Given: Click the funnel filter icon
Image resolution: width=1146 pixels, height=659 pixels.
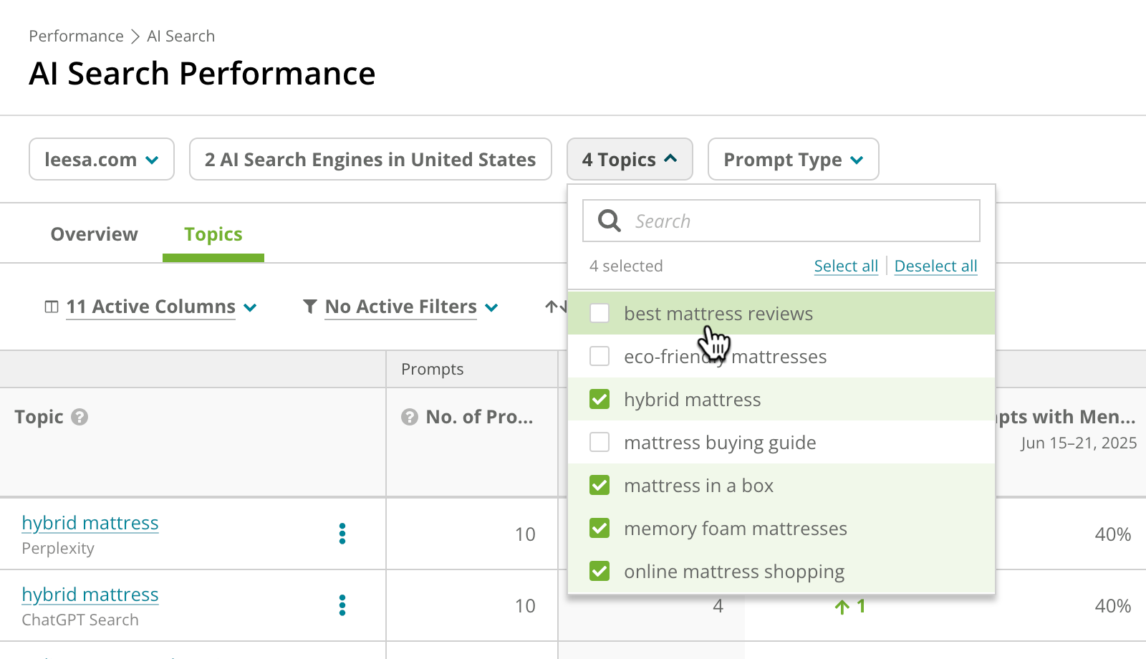Looking at the screenshot, I should (x=310, y=307).
